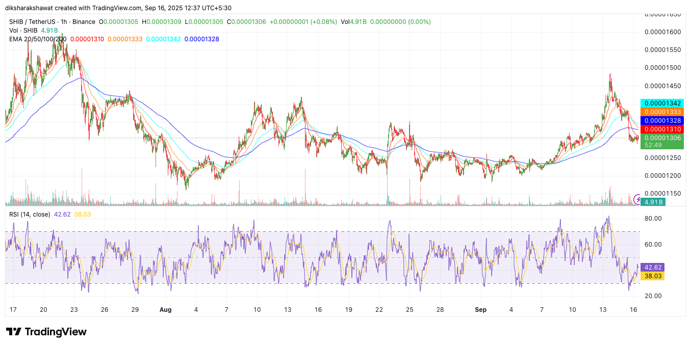Click the cyan 0.00001342 EMA price label
Image resolution: width=691 pixels, height=347 pixels.
point(661,103)
